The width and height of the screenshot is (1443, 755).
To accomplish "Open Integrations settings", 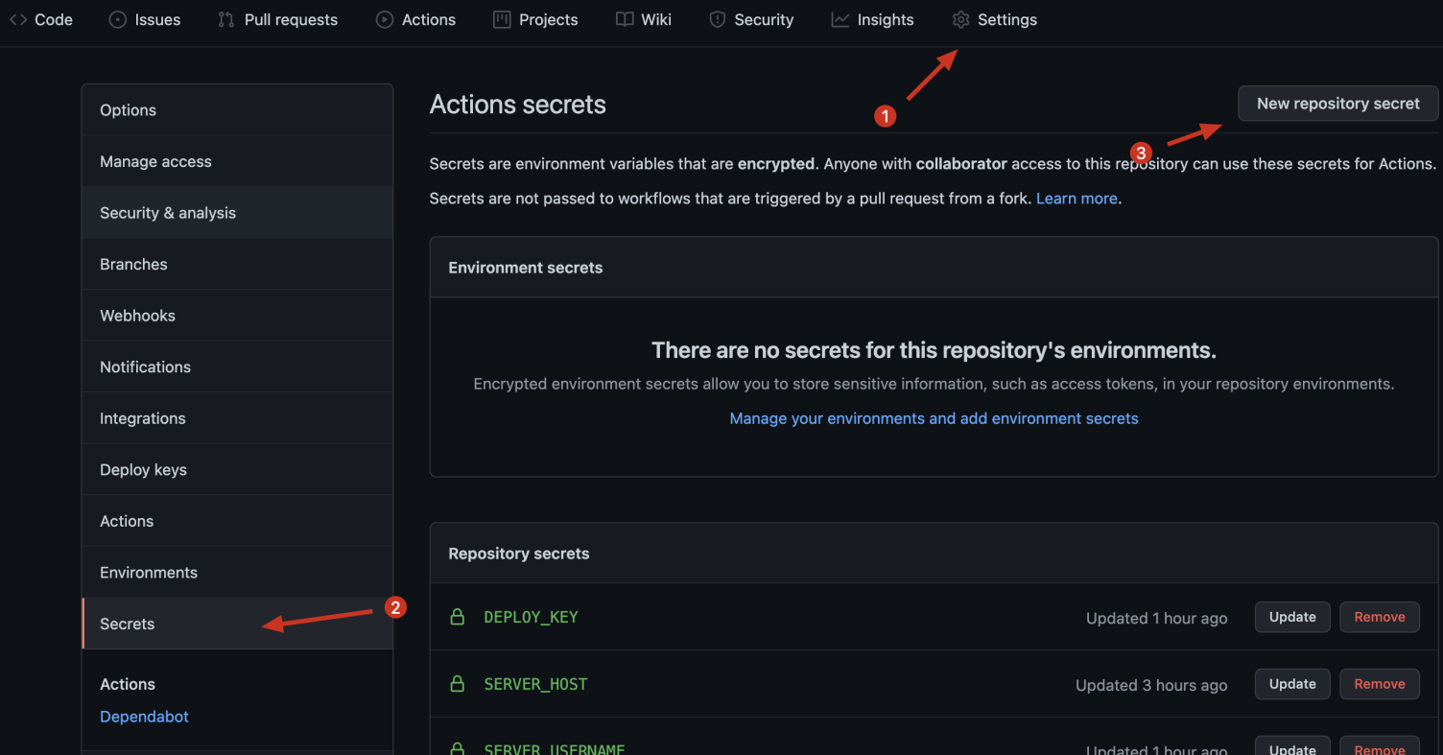I will pyautogui.click(x=237, y=418).
